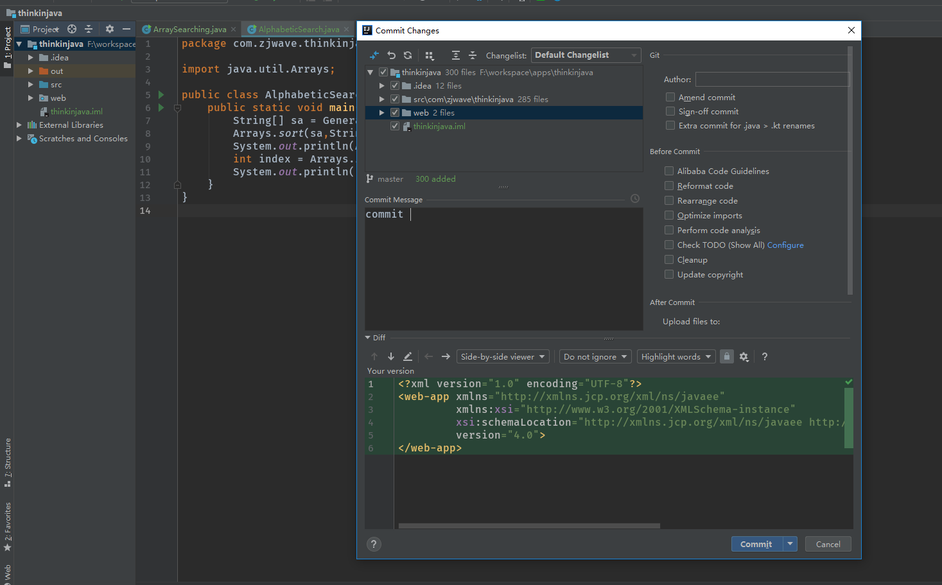Click the Rollback icon in commit toolbar
The height and width of the screenshot is (585, 942).
391,55
